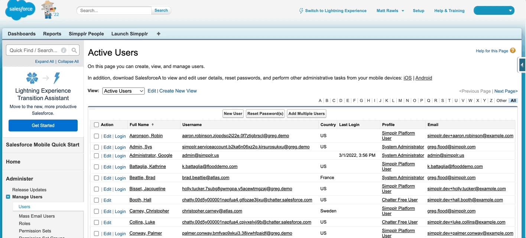This screenshot has width=526, height=238.
Task: Click Collapse All in sidebar
Action: [68, 62]
